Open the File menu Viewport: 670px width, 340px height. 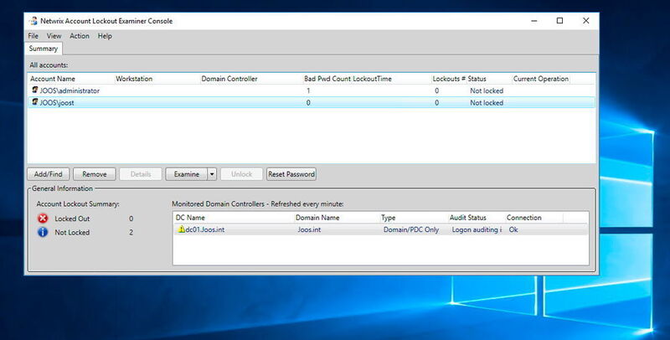click(x=33, y=36)
